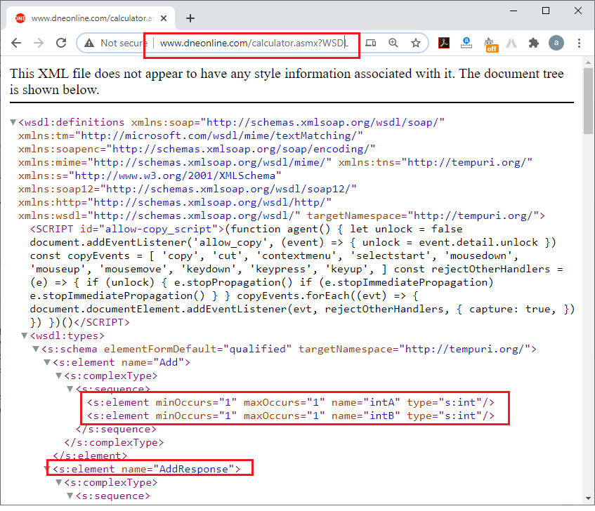Click the SCRIPT id allow-copy_script text
The width and height of the screenshot is (595, 511).
tap(128, 229)
